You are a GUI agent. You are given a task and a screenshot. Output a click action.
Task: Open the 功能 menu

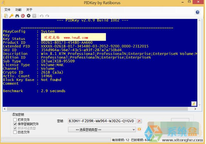click(18, 10)
